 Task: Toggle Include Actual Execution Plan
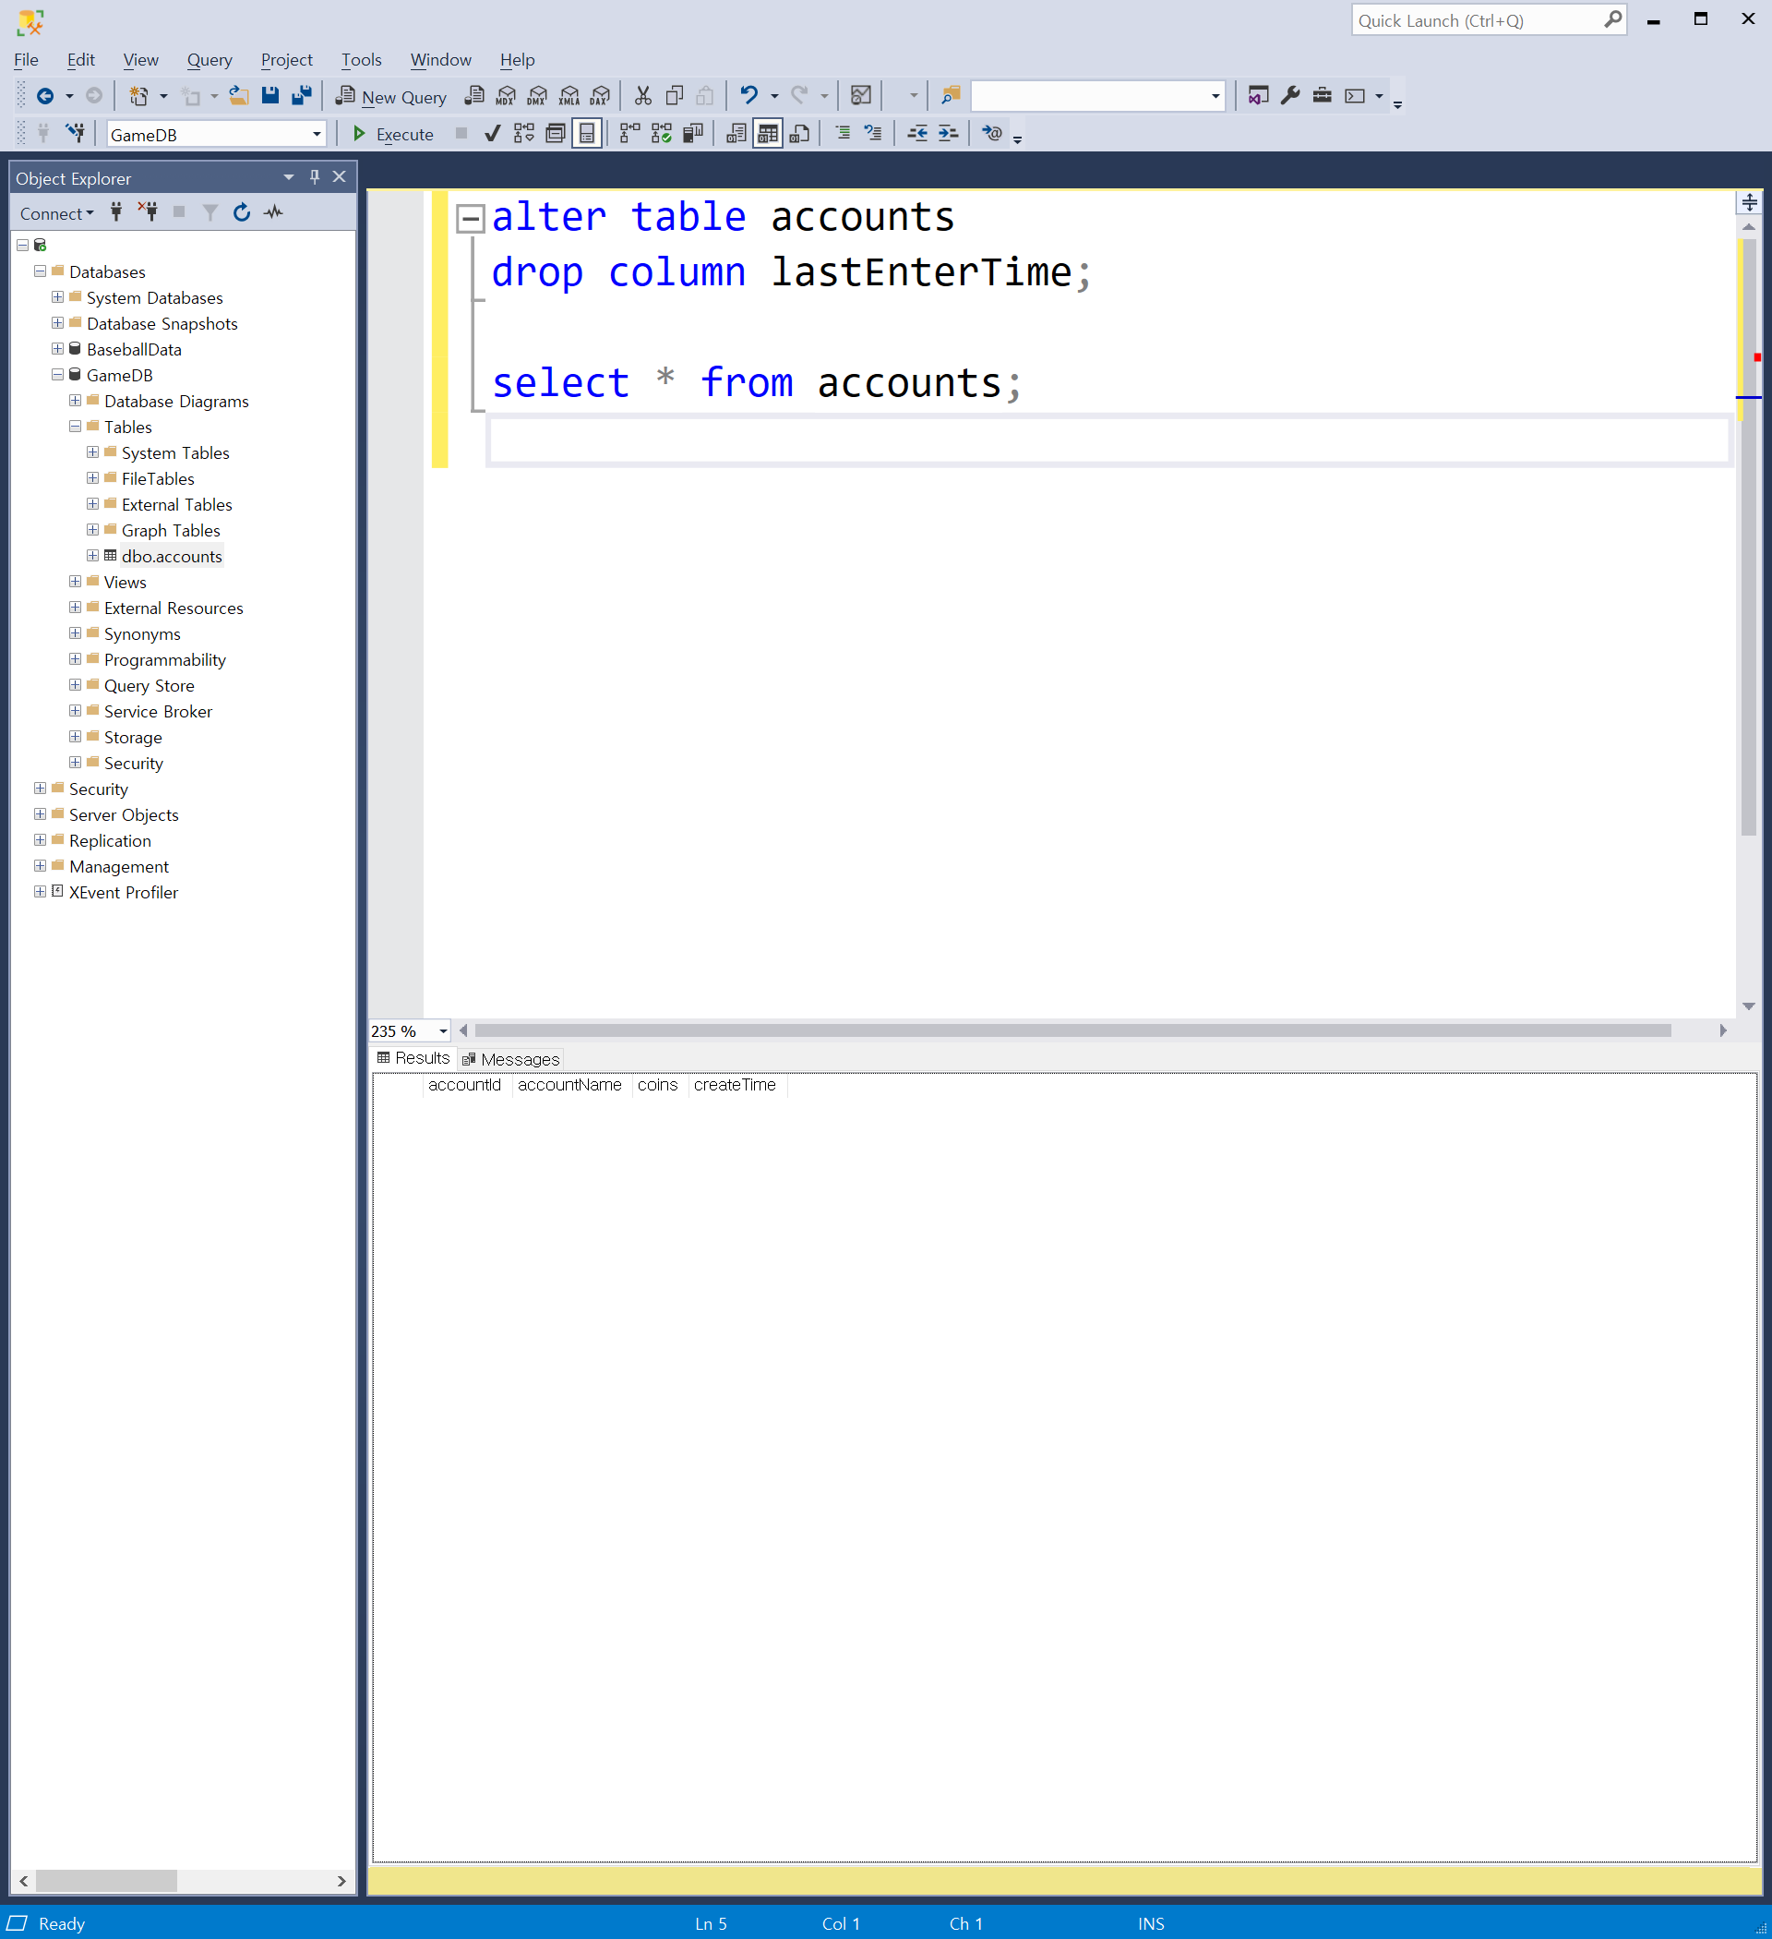(x=629, y=134)
